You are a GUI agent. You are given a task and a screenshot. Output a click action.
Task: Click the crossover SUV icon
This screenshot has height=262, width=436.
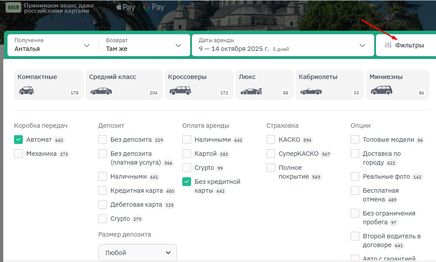click(180, 91)
